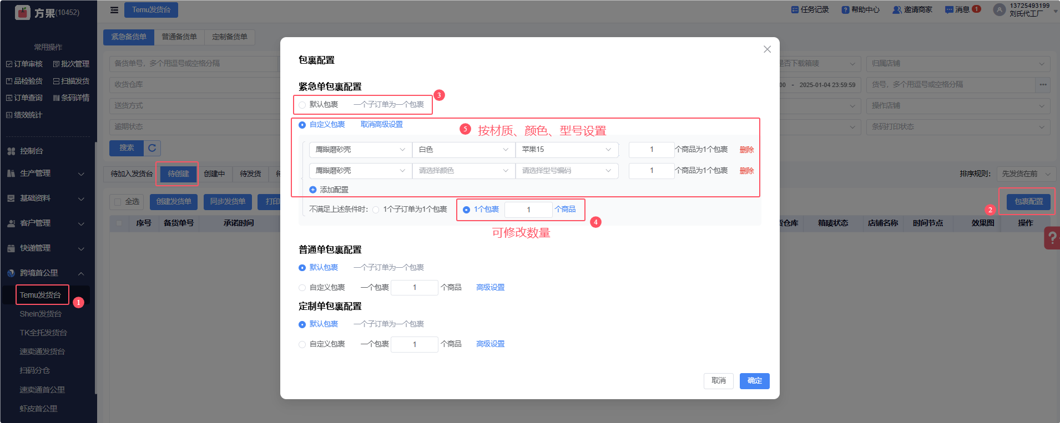Open the 白色 color dropdown

(463, 150)
